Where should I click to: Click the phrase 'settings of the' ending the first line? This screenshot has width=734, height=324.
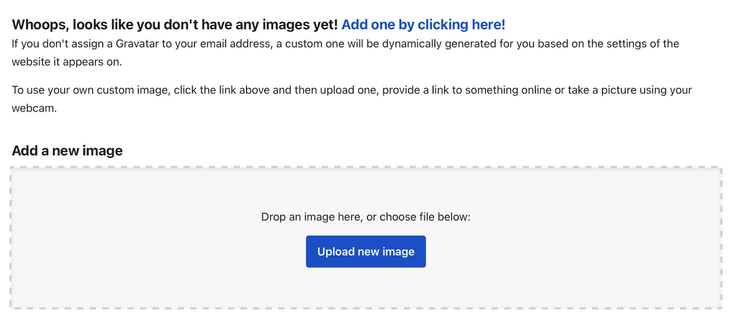click(642, 44)
